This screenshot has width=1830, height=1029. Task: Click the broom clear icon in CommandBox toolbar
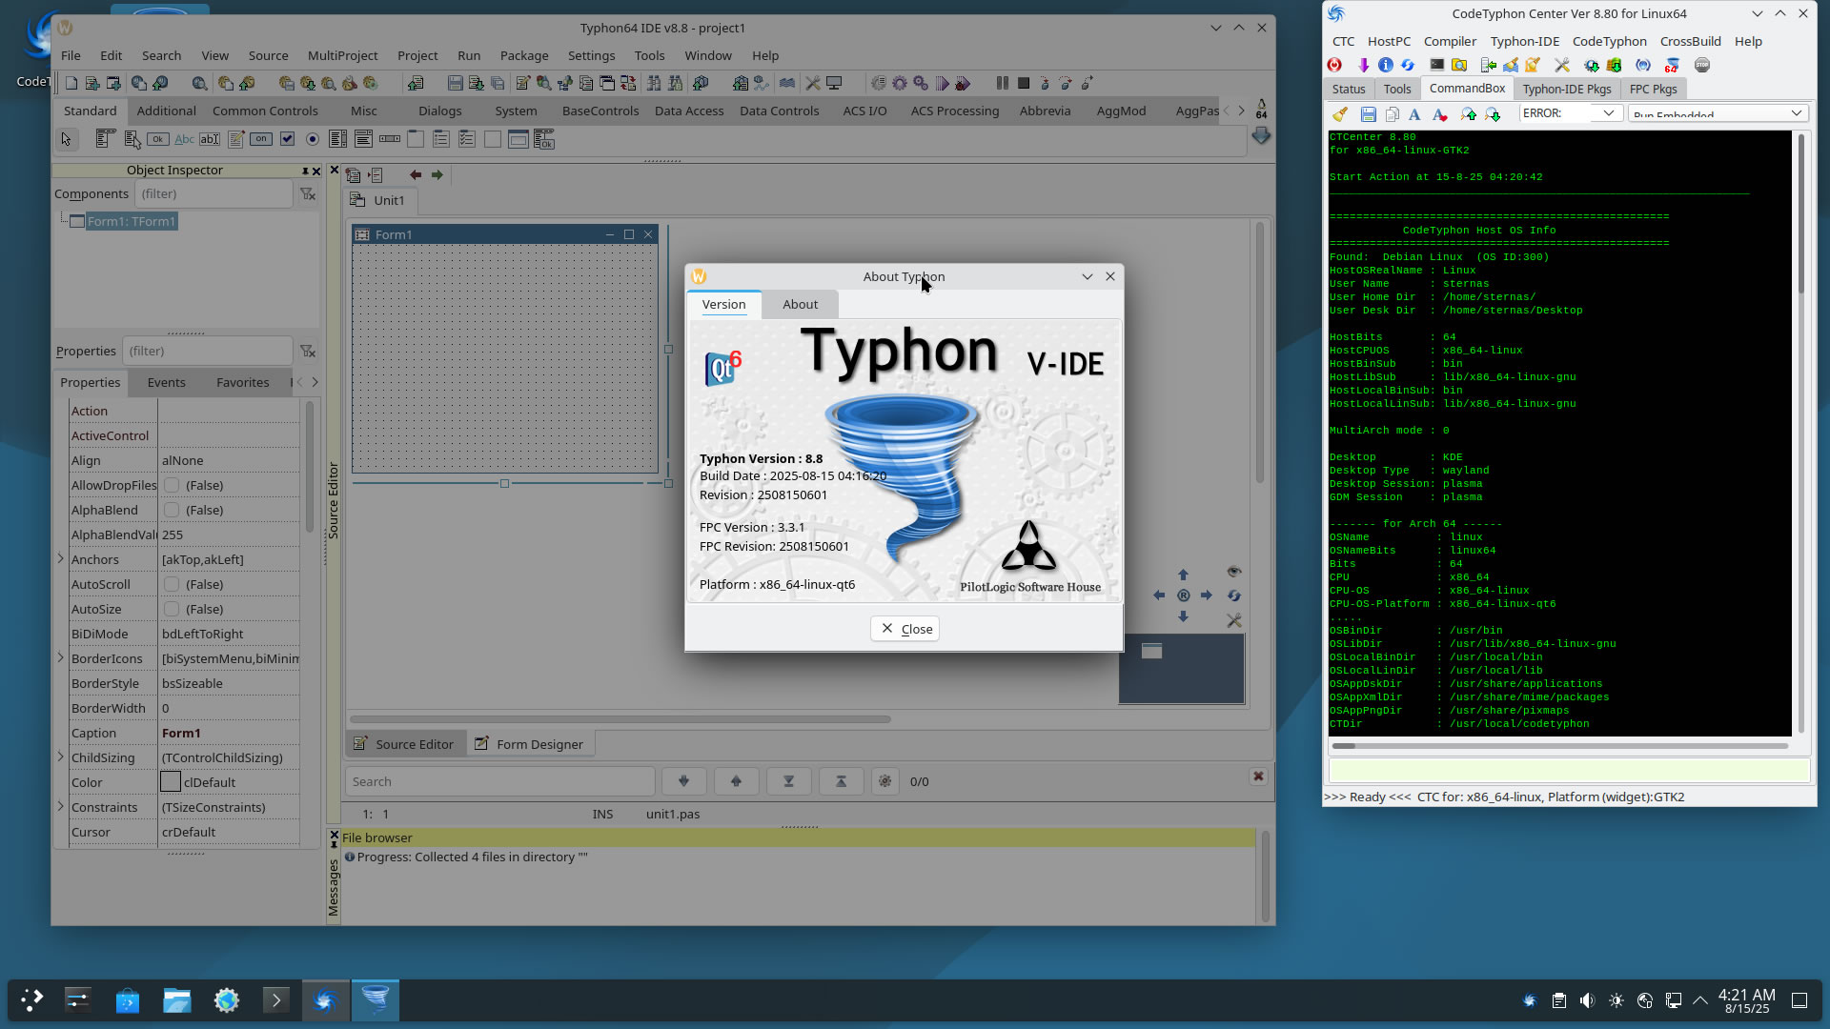click(1340, 114)
